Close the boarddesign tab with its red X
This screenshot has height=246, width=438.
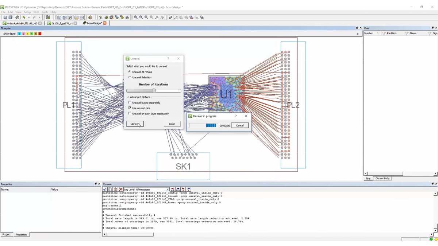[105, 23]
